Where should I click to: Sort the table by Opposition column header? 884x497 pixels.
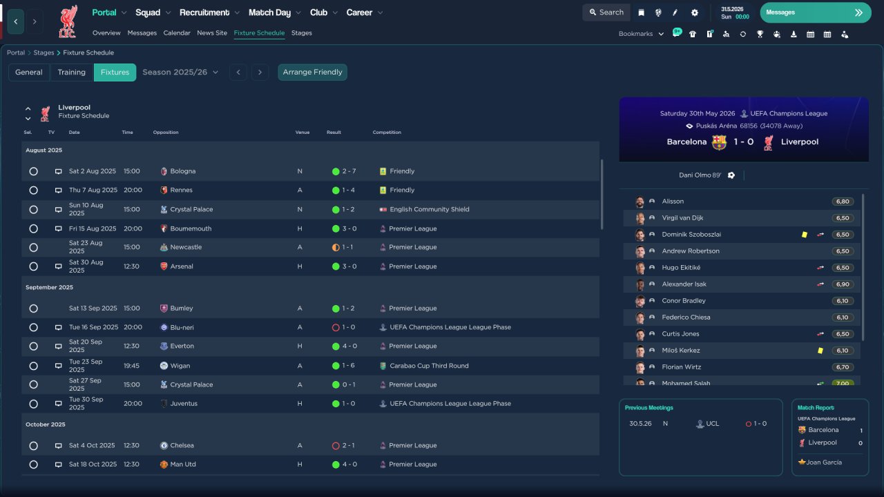click(x=166, y=133)
